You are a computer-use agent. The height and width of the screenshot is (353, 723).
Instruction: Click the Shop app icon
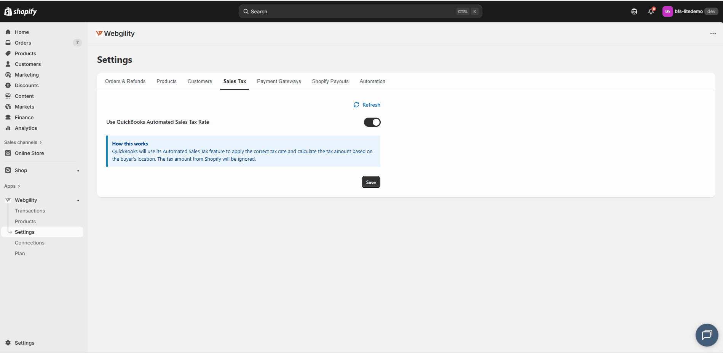(x=8, y=170)
